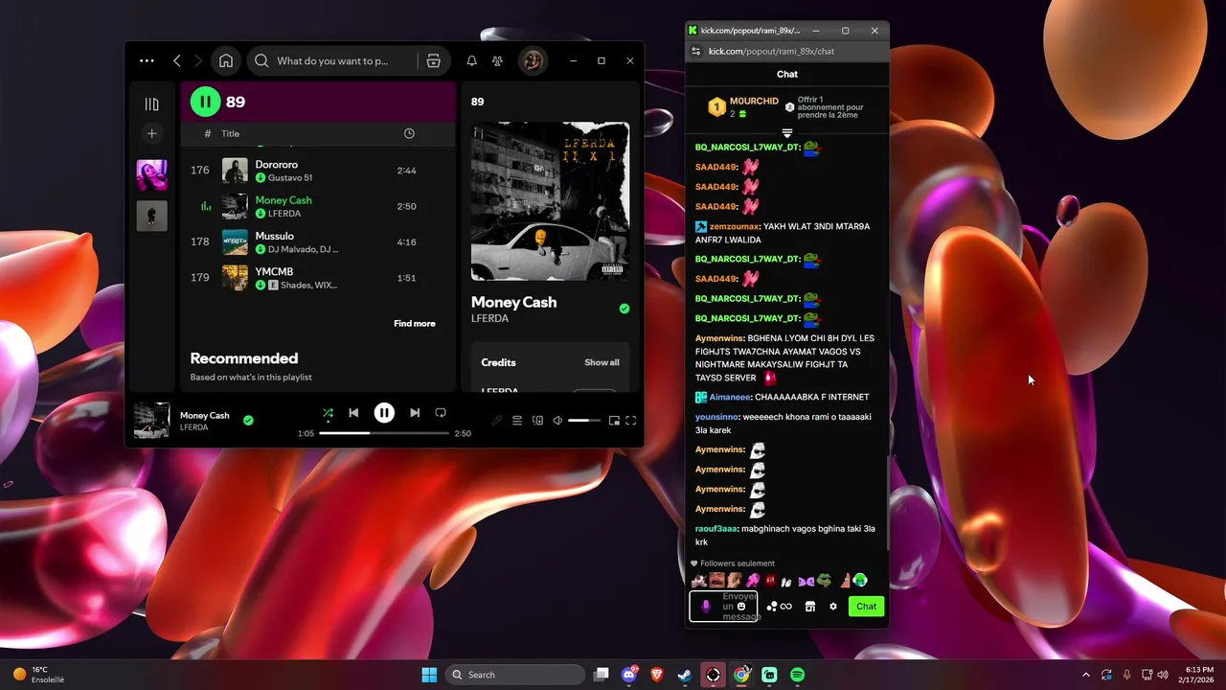Viewport: 1226px width, 690px height.
Task: Open Discord from the taskbar
Action: pyautogui.click(x=629, y=675)
